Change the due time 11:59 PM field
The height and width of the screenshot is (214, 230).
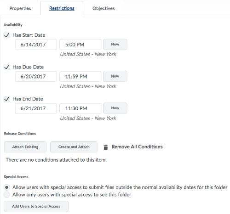pos(80,76)
